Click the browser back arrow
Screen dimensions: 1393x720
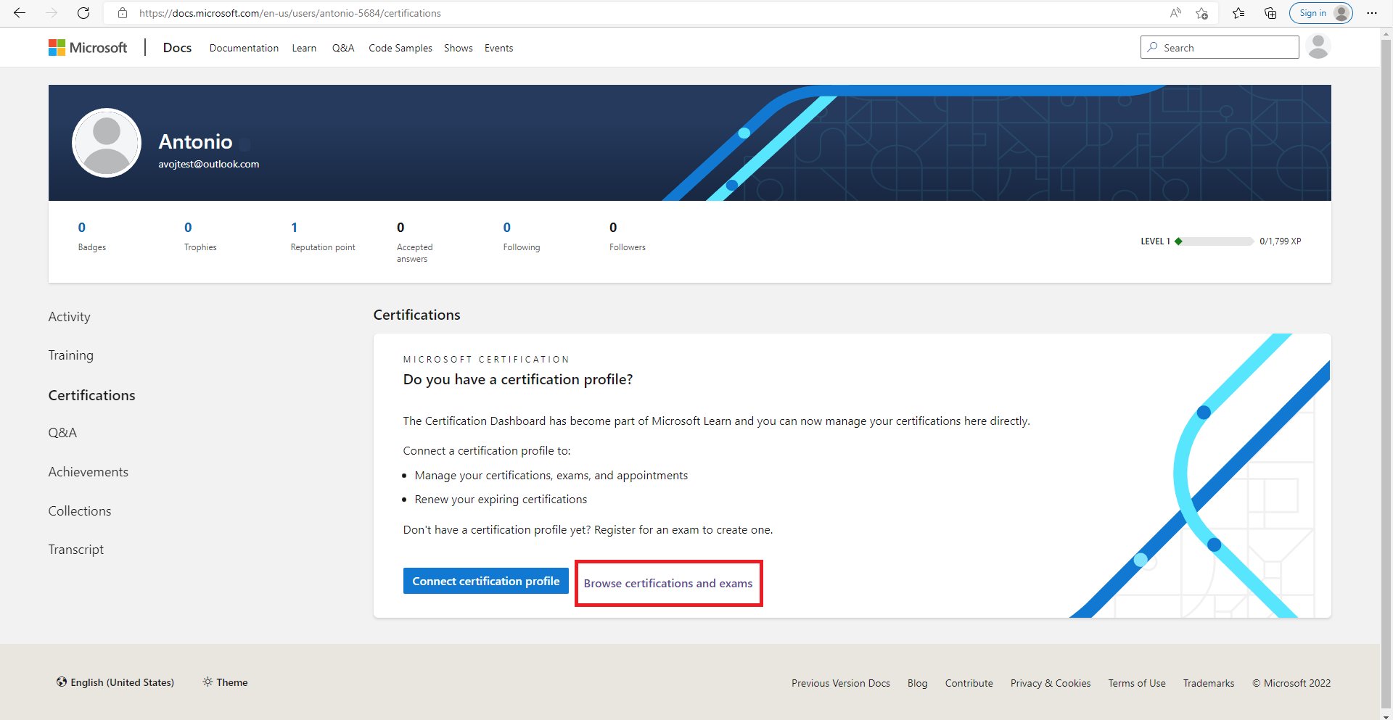(x=20, y=13)
